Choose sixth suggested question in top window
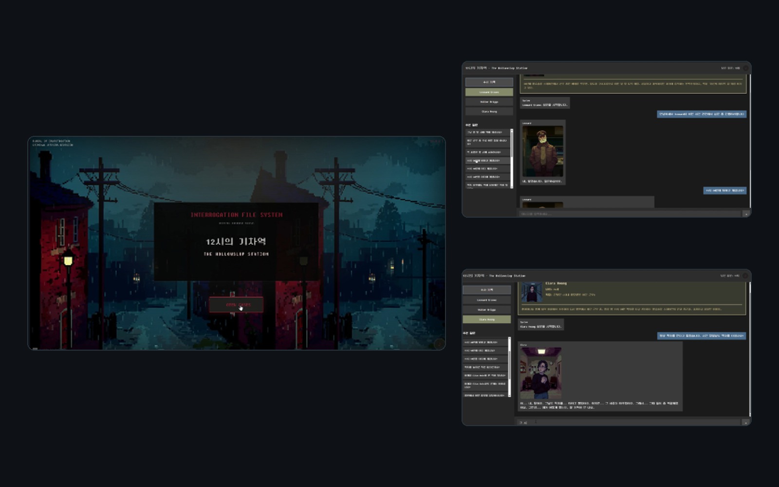 pyautogui.click(x=487, y=177)
